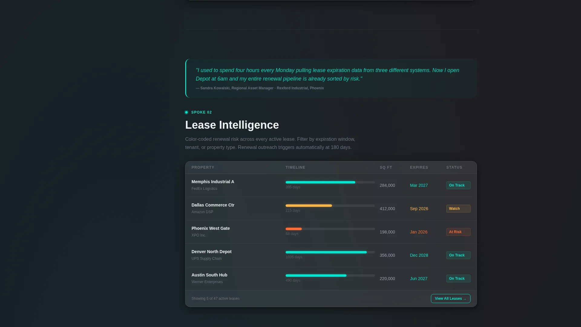Screen dimensions: 581x327
Task: Click the 356,000 square footage value
Action: pyautogui.click(x=387, y=255)
